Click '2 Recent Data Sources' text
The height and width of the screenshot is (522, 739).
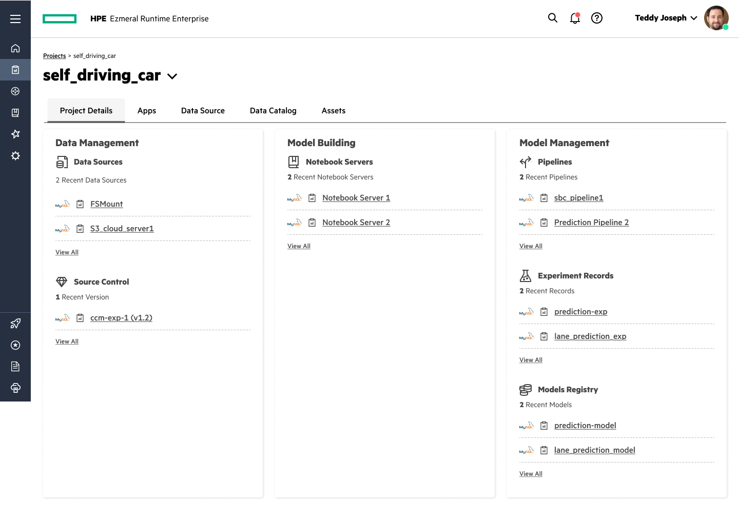(91, 180)
